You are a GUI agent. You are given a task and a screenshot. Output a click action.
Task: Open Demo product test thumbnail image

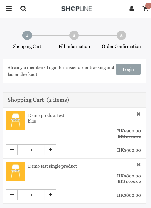click(x=15, y=120)
